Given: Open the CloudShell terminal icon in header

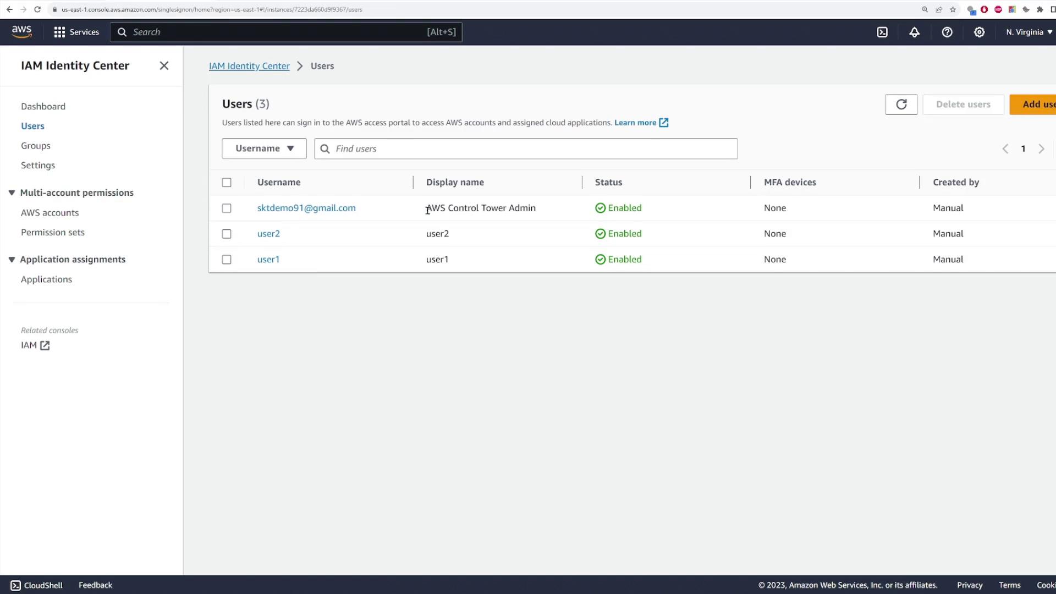Looking at the screenshot, I should (x=882, y=32).
